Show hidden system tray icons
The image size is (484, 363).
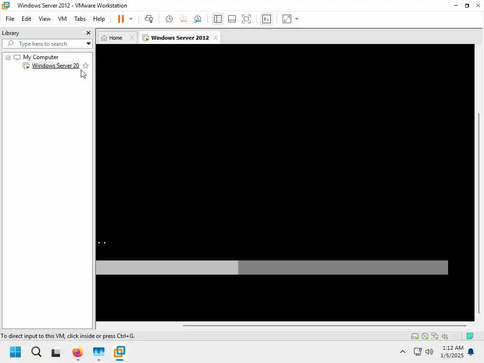pos(403,352)
